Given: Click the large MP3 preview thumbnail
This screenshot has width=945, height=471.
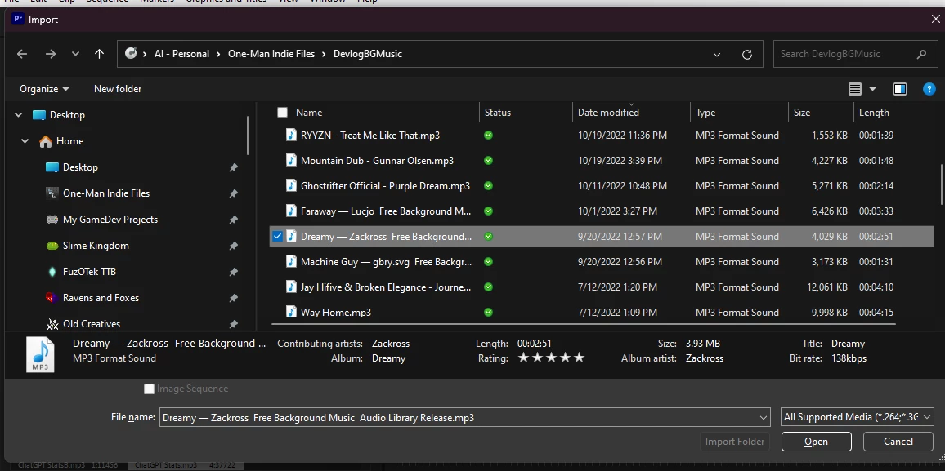Looking at the screenshot, I should pos(40,354).
